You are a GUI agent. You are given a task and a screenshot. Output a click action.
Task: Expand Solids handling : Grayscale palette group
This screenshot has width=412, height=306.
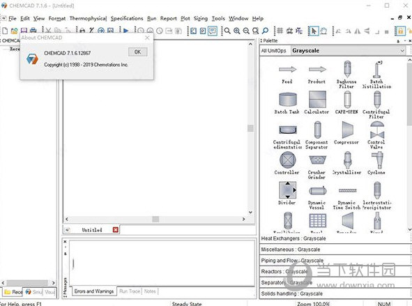pos(335,293)
